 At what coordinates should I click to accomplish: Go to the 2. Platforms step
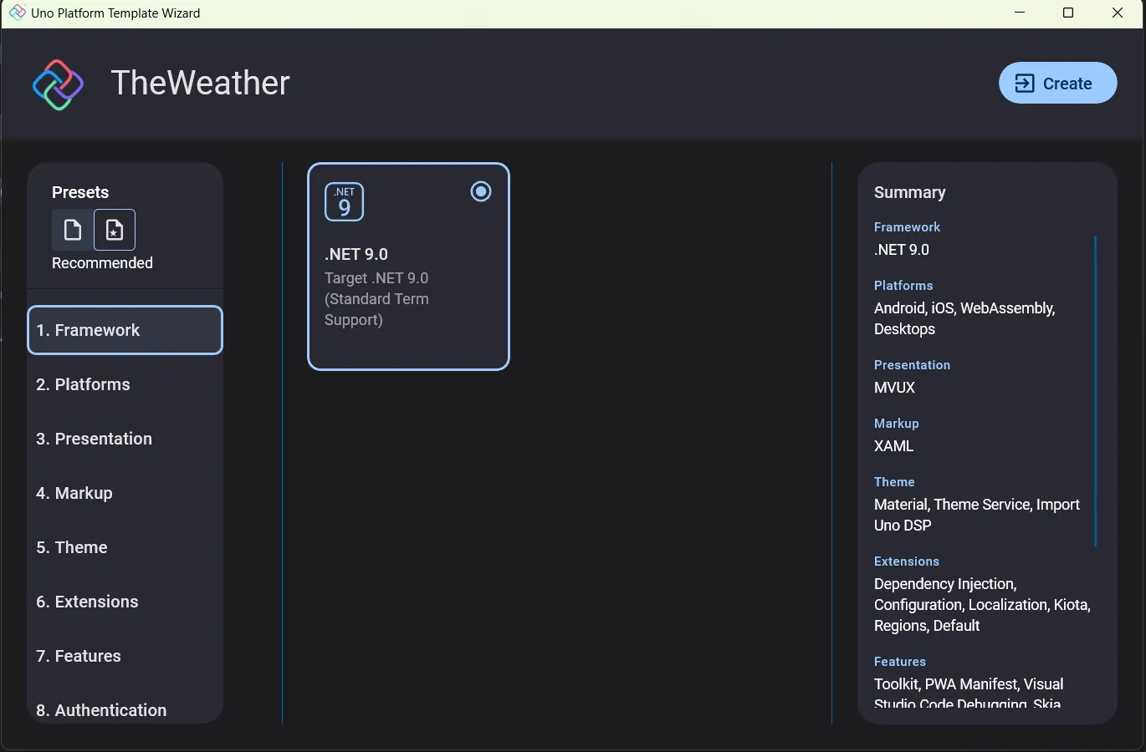tap(125, 384)
